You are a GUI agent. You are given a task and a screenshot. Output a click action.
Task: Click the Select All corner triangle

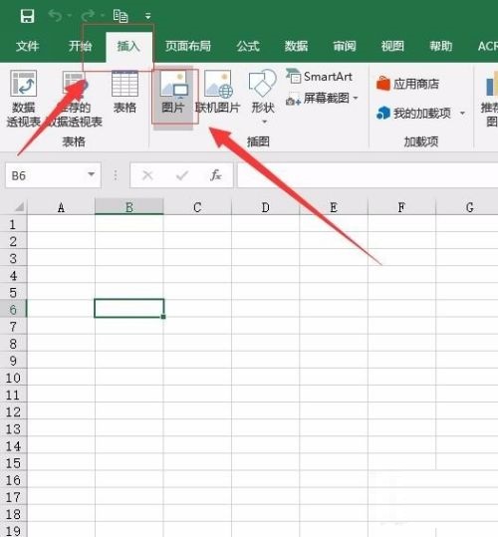[19, 207]
